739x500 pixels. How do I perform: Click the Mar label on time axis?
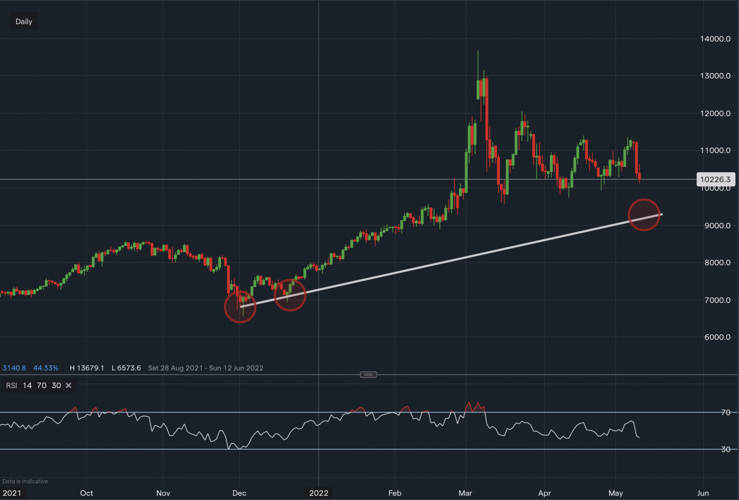coord(465,493)
